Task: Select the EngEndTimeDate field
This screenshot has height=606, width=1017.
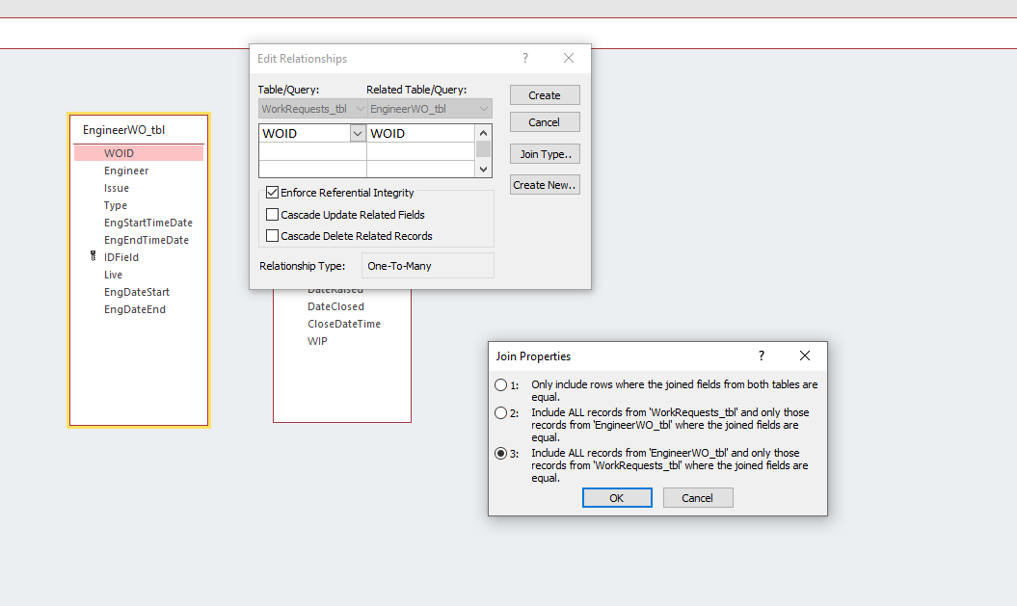Action: coord(147,241)
